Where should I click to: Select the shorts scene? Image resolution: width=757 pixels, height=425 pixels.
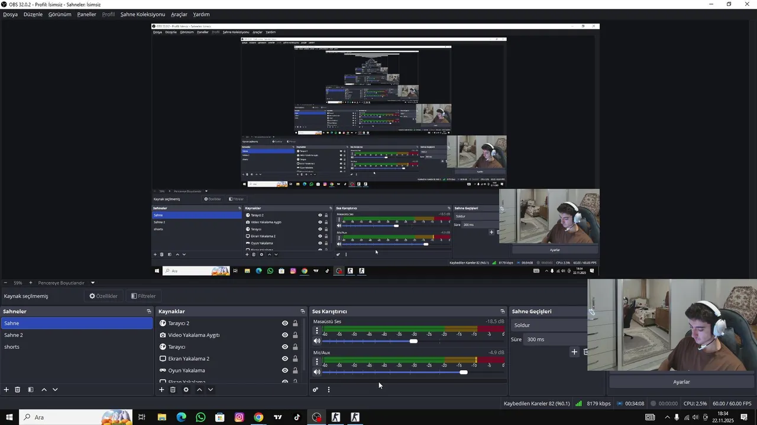click(77, 346)
